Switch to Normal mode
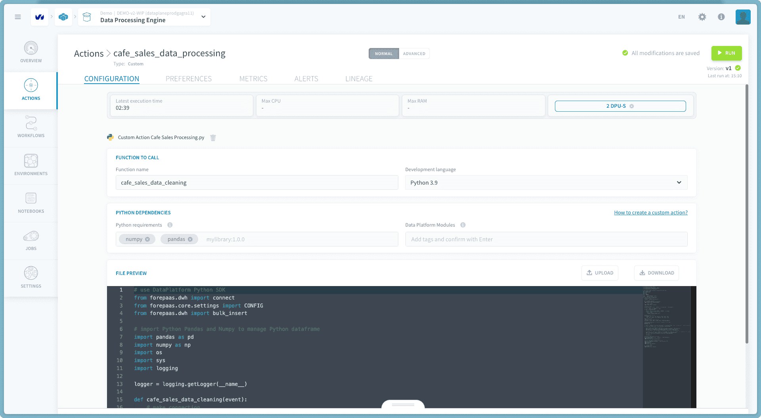 click(x=384, y=53)
